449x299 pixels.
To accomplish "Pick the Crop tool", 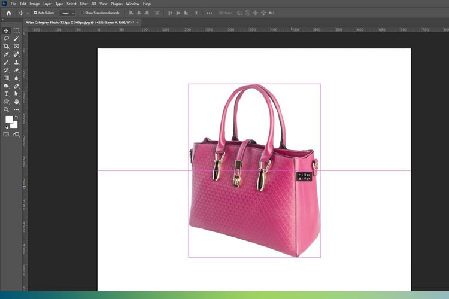I will [x=7, y=46].
